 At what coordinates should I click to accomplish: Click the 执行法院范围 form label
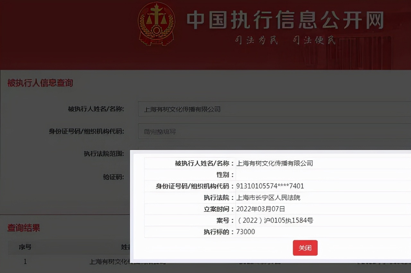coord(104,154)
